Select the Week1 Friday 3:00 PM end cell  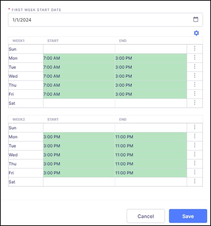click(151, 94)
